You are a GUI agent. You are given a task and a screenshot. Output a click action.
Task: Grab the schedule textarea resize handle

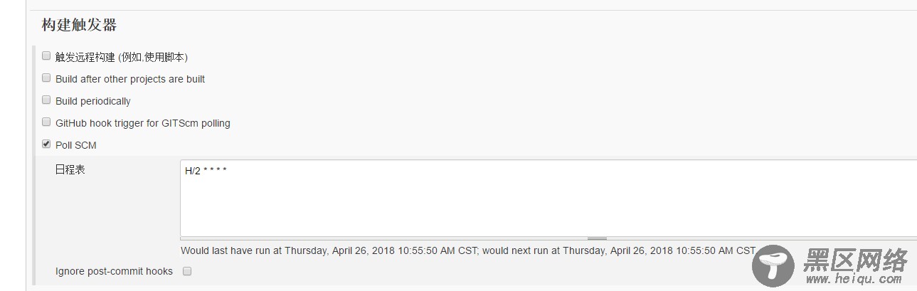(x=597, y=238)
